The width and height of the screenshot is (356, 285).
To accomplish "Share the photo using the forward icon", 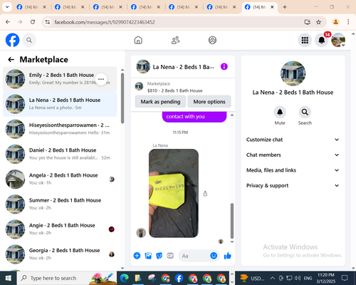I will coord(205,194).
